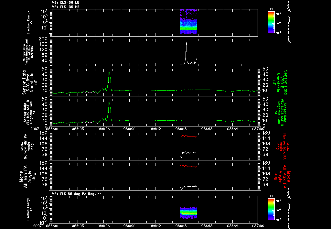Click the VEx MAG SAF-B magnetic field peak

pos(109,111)
